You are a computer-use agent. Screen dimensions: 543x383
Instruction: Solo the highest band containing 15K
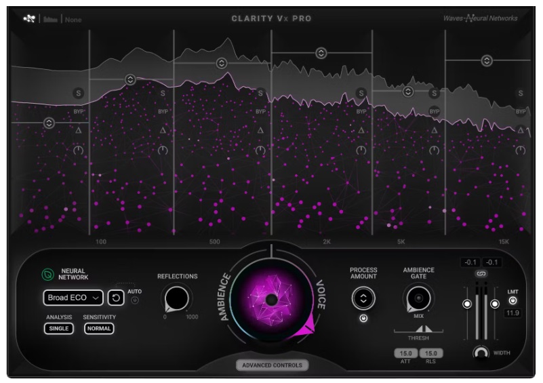click(x=521, y=93)
